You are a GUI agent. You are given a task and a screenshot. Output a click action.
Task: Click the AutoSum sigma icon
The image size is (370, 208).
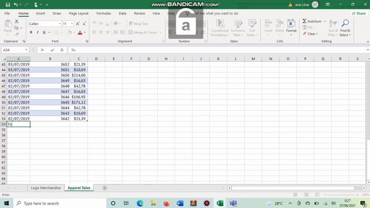(x=305, y=21)
